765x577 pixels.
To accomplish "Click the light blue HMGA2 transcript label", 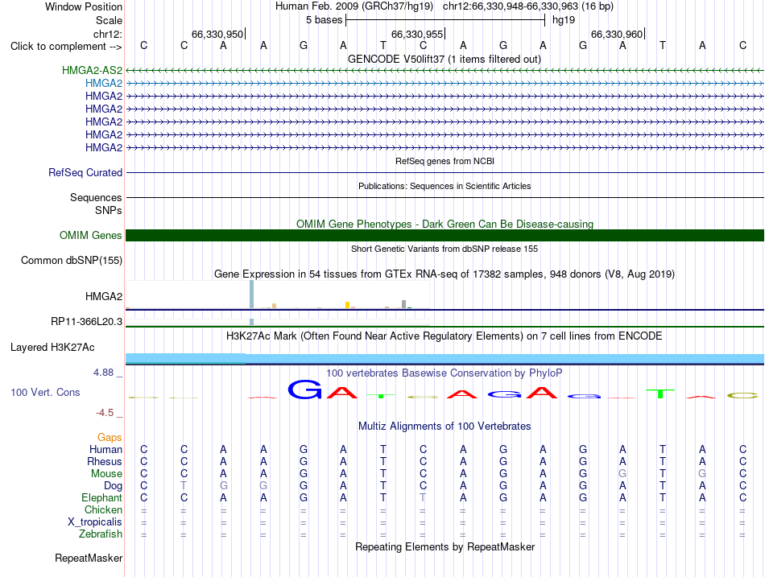I will point(104,83).
